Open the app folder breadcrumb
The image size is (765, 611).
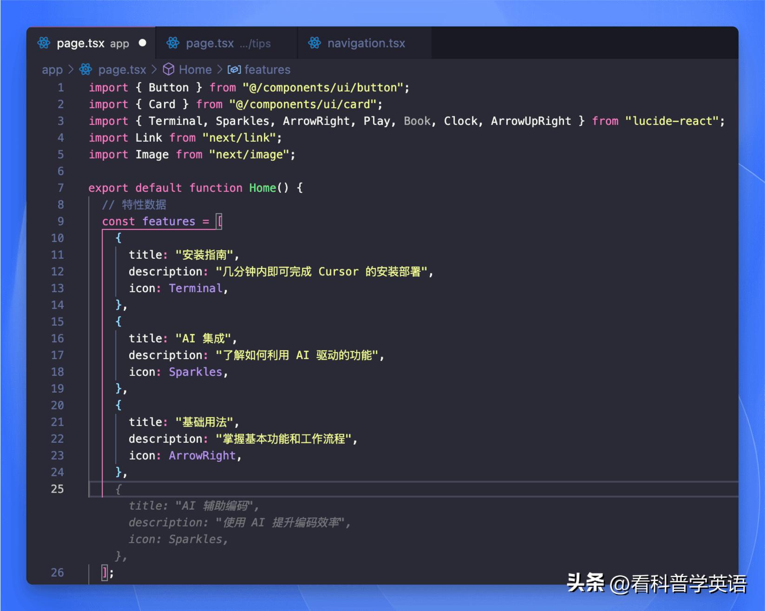click(x=52, y=70)
